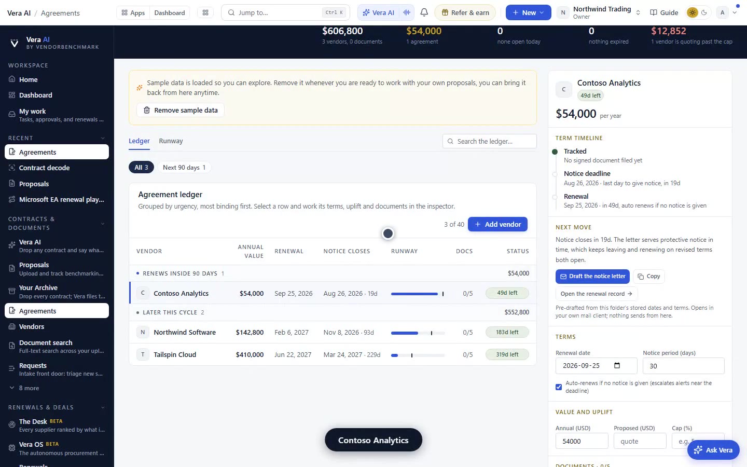The height and width of the screenshot is (467, 747).
Task: Open Agreements under Contracts & Documents
Action: [x=57, y=311]
